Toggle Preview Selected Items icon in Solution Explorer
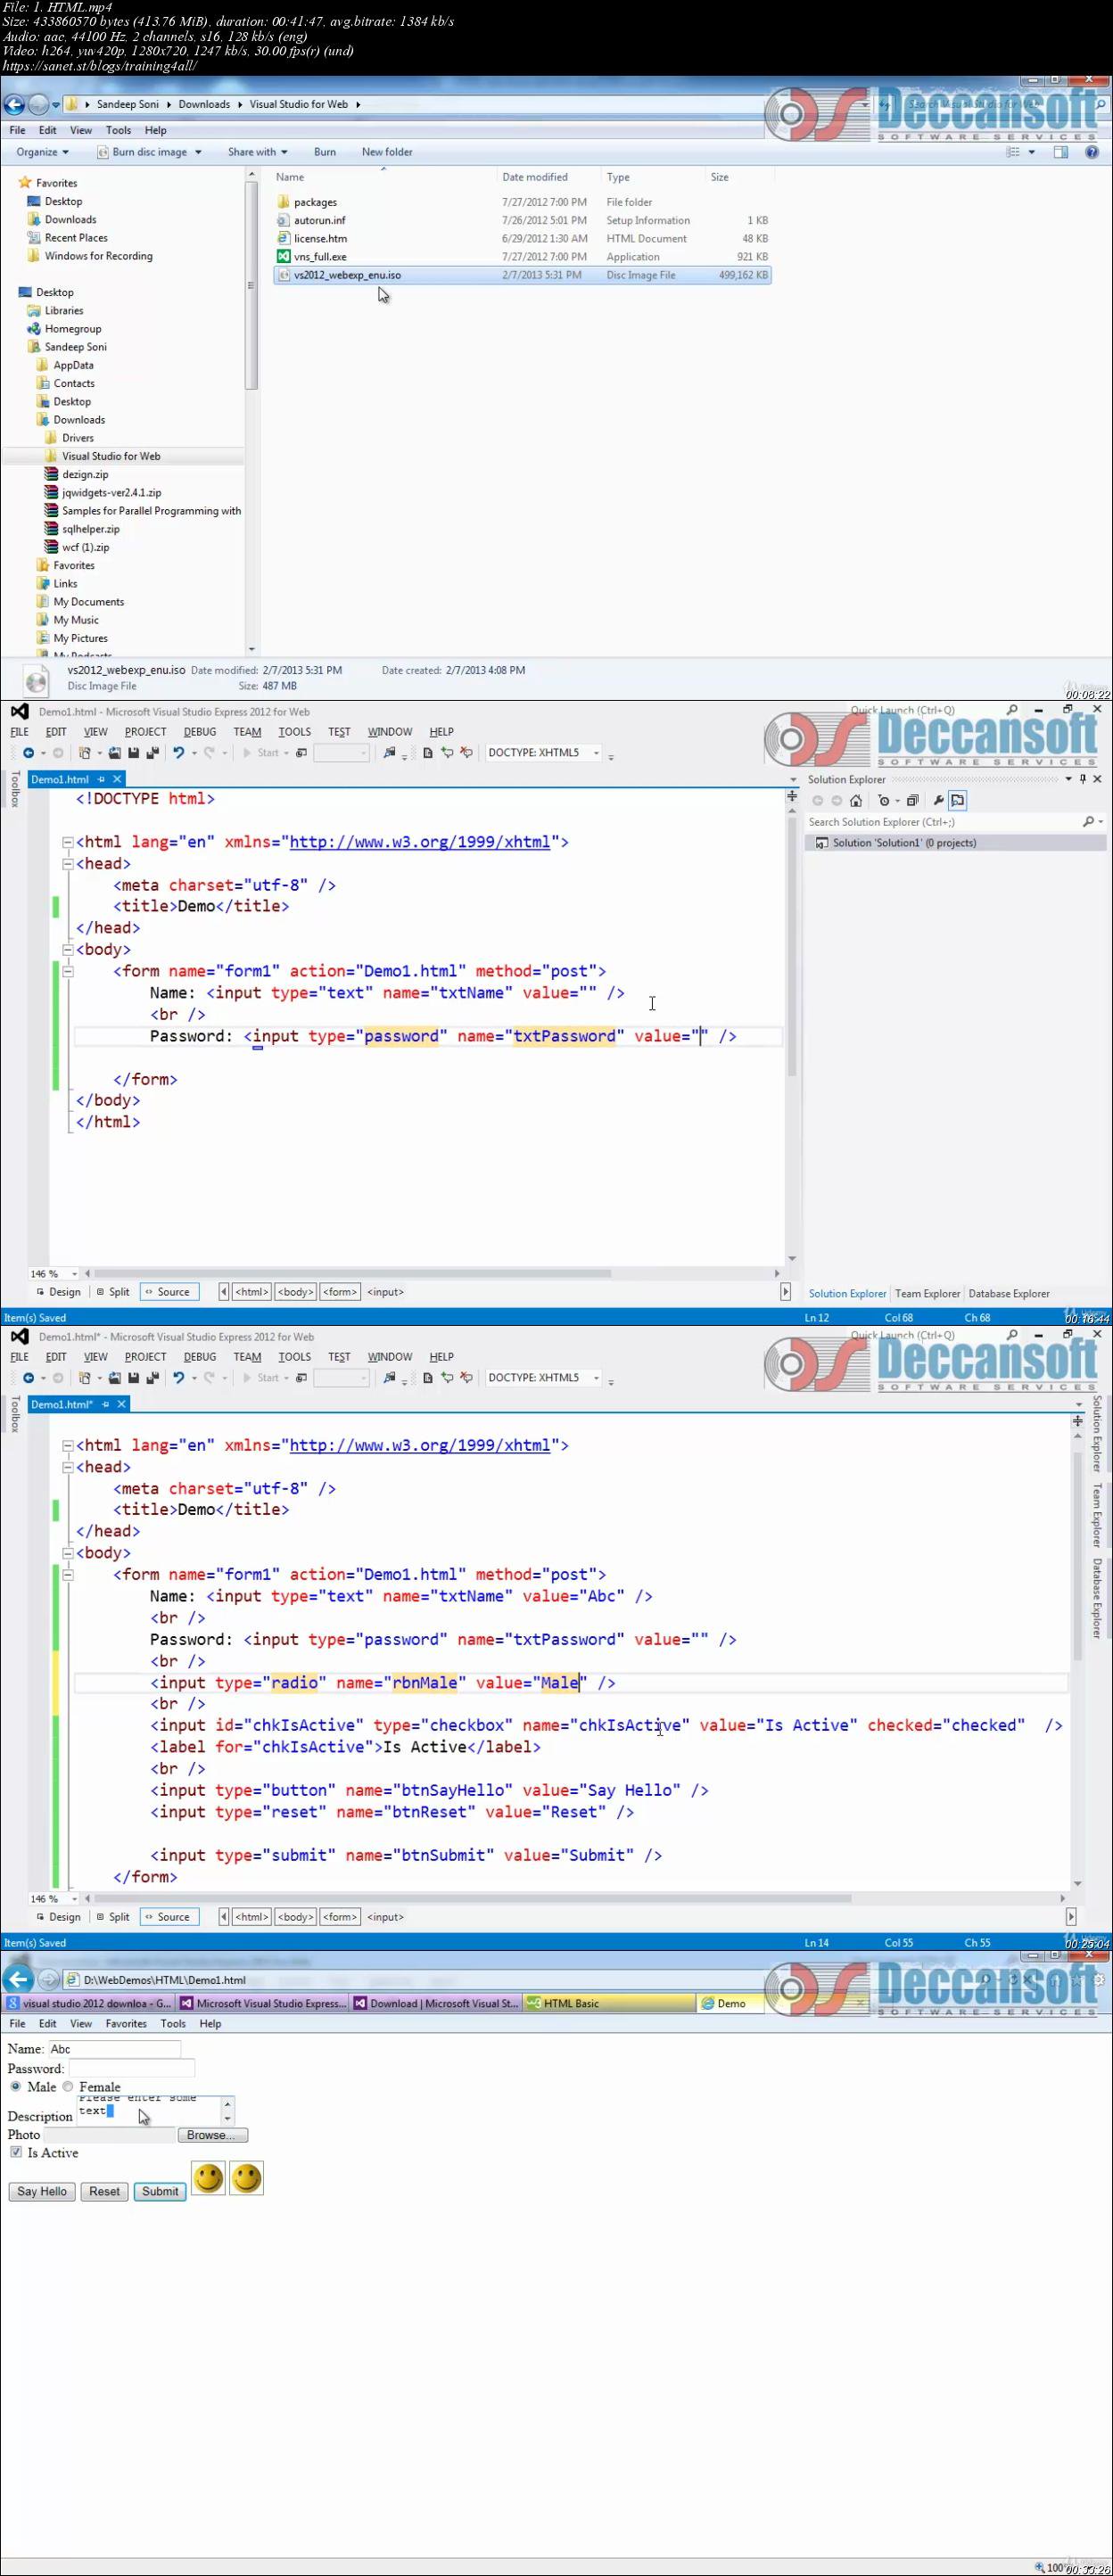The height and width of the screenshot is (2576, 1113). 958,801
